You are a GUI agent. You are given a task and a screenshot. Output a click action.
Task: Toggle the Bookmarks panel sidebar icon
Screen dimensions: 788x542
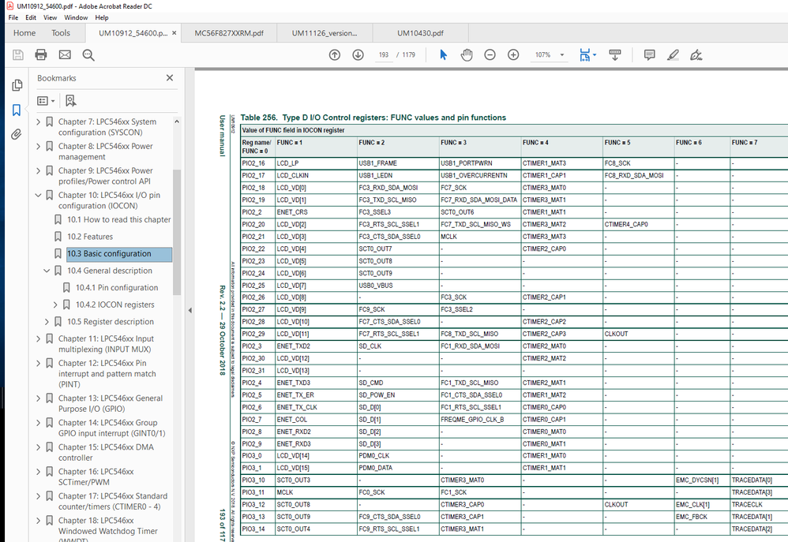pyautogui.click(x=17, y=110)
